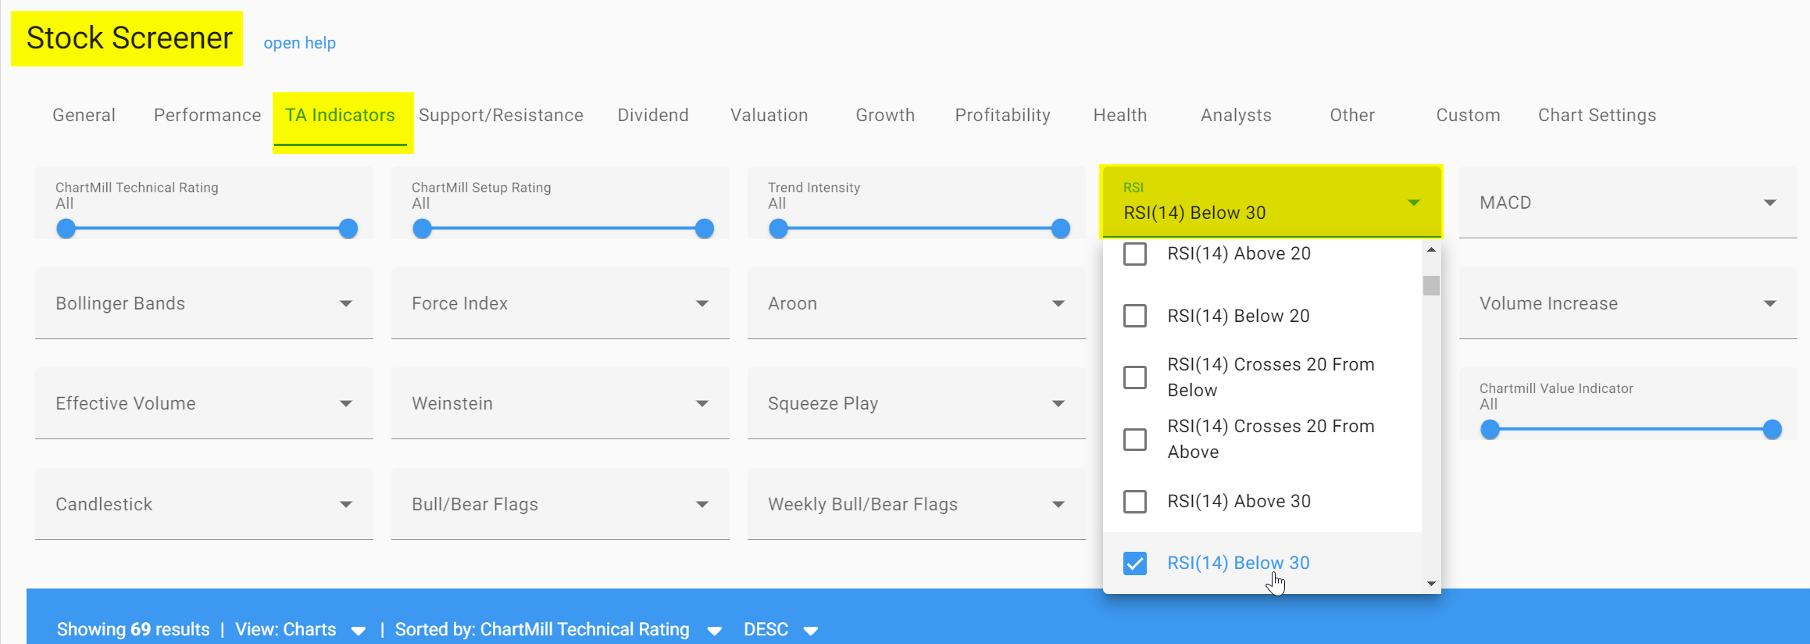Open the Profitability tab
The width and height of the screenshot is (1810, 644).
coord(1002,115)
